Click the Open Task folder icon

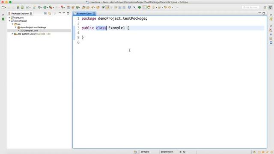(x=88, y=7)
